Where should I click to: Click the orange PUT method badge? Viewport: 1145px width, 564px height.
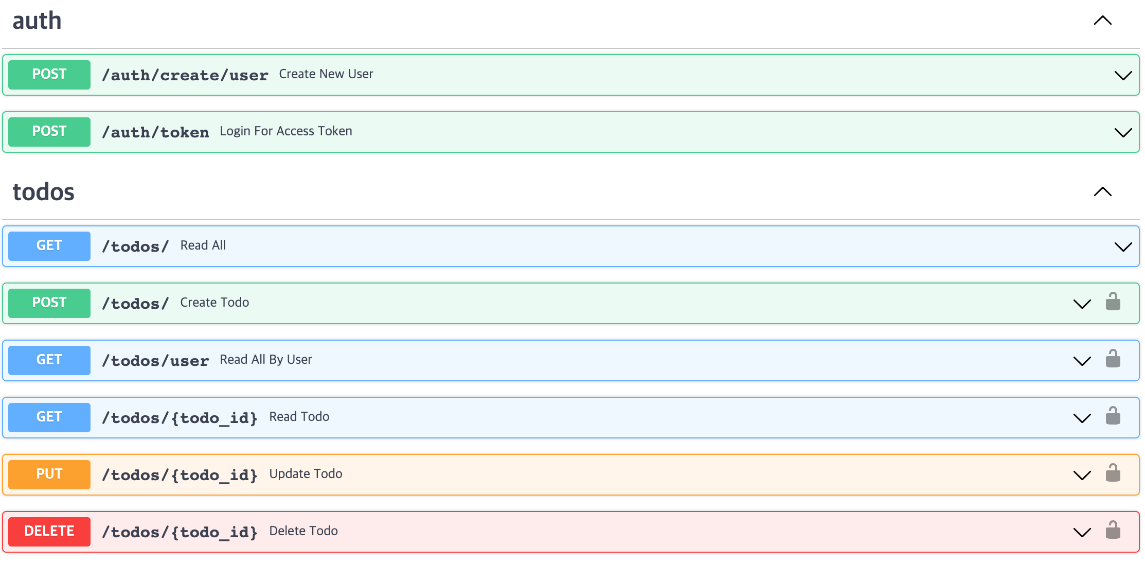[49, 474]
